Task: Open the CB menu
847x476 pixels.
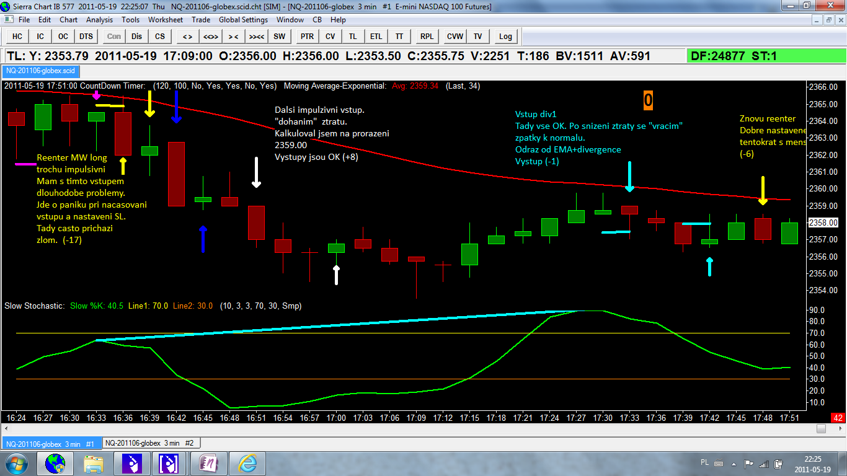Action: tap(317, 20)
